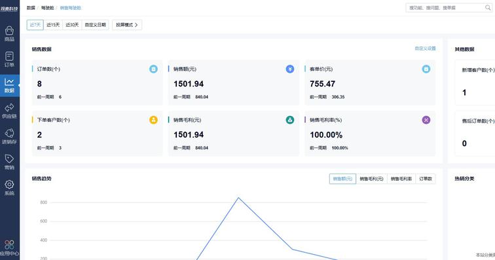Switch to 近15天 date range
The height and width of the screenshot is (260, 495).
(x=53, y=25)
